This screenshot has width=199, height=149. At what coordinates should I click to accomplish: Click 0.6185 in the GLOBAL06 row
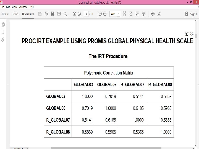138,108
